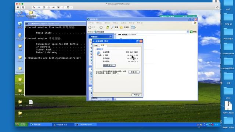
Task: Click the full-screen arrows icon in VM toolbar
Action: (x=68, y=7)
